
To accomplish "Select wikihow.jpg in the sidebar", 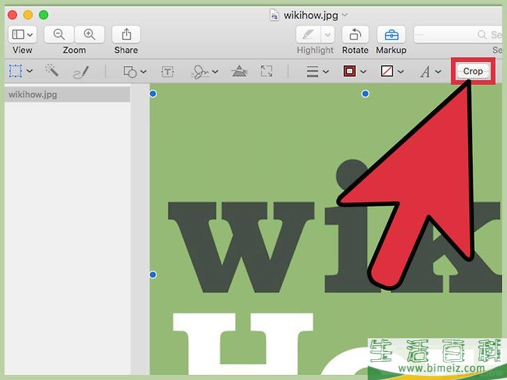I will (x=68, y=95).
